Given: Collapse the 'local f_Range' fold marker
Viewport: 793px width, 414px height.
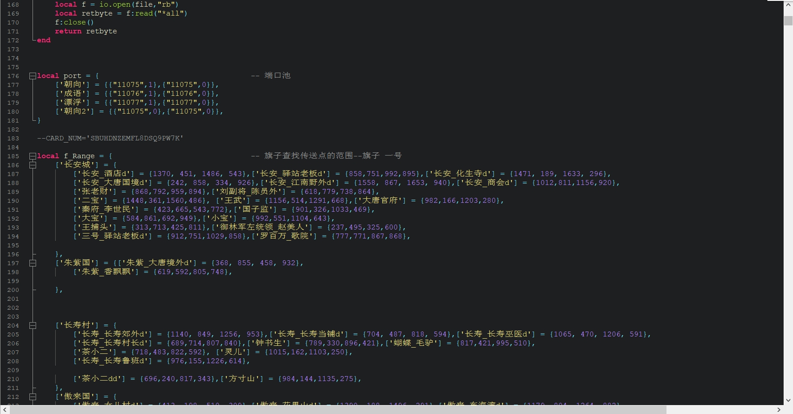Looking at the screenshot, I should tap(33, 156).
